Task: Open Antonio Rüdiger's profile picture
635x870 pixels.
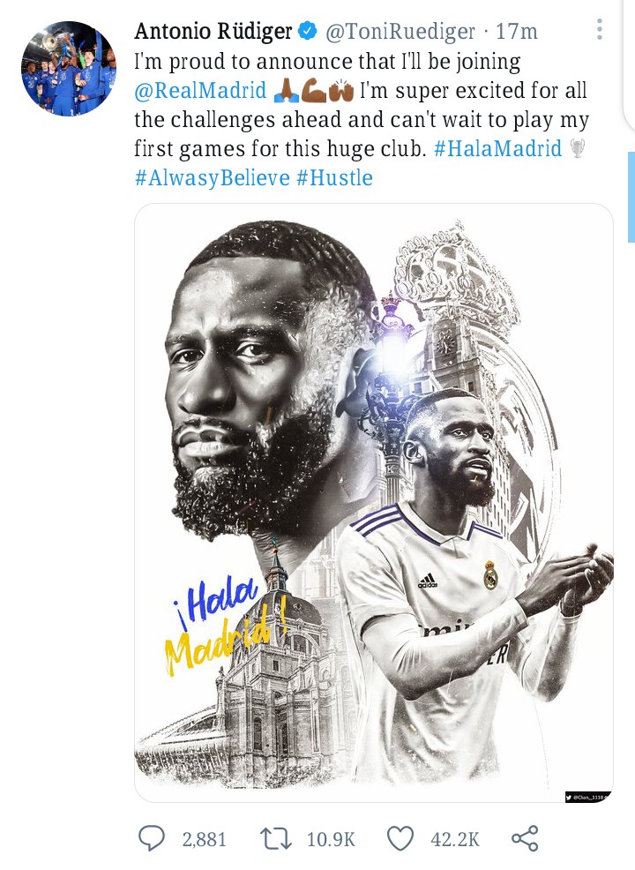Action: point(69,69)
